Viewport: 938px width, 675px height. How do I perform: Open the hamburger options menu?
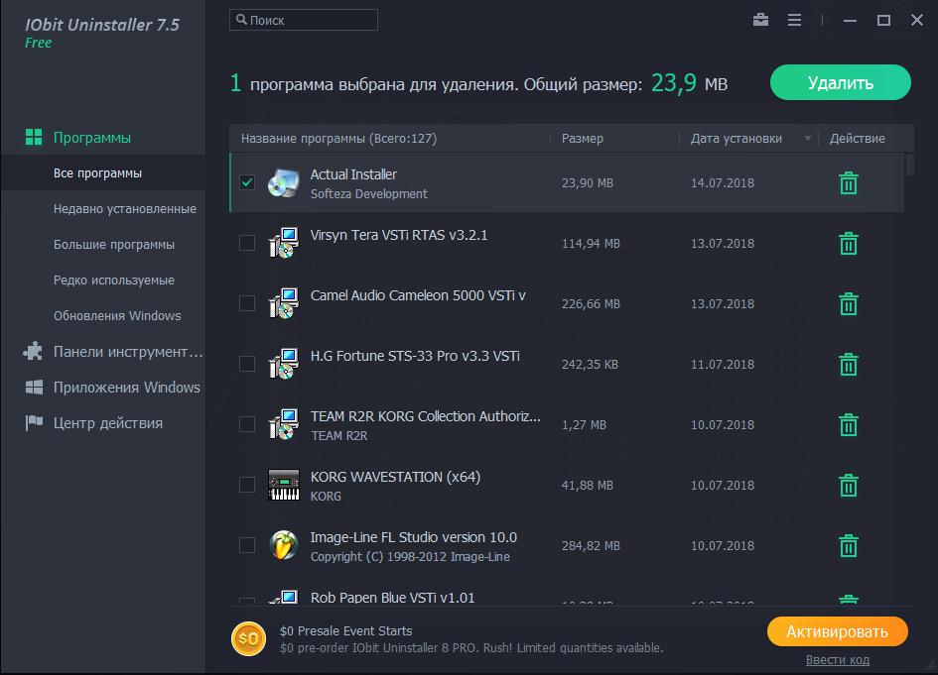pyautogui.click(x=794, y=20)
